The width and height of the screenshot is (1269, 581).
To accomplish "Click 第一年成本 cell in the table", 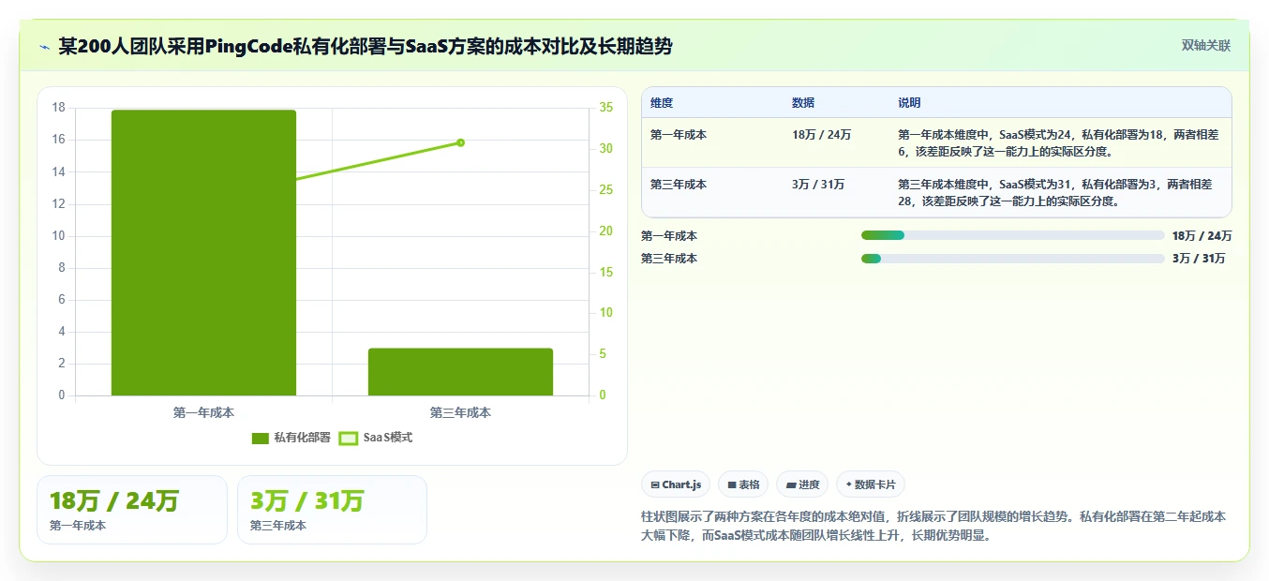I will point(679,135).
